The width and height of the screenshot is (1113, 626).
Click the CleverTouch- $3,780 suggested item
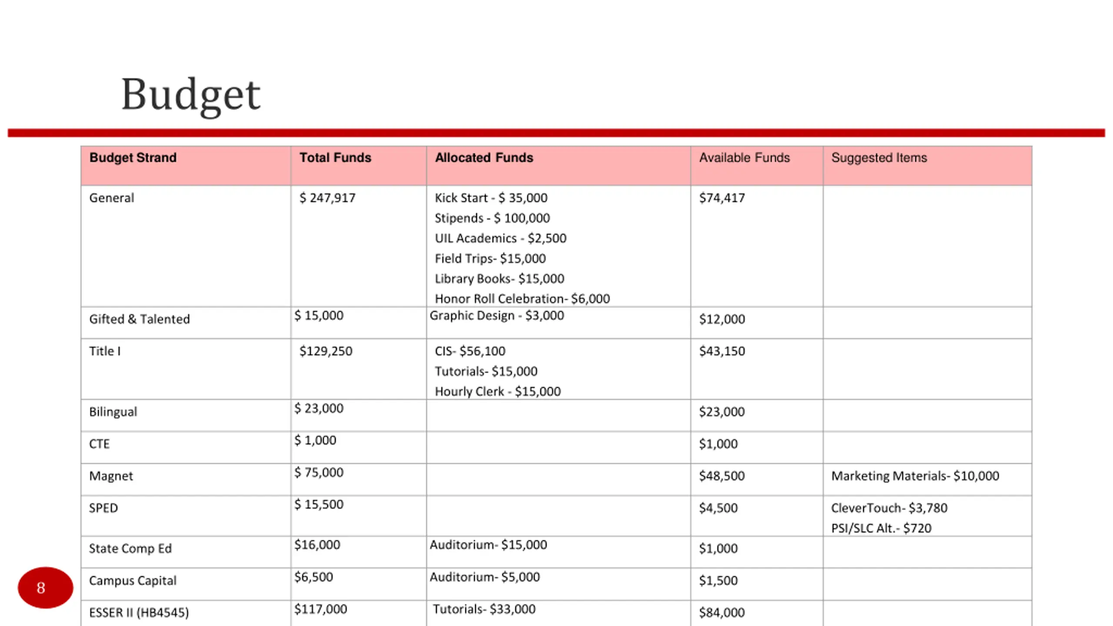click(889, 508)
